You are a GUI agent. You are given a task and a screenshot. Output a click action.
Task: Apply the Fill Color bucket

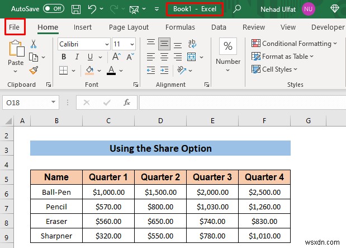click(89, 71)
